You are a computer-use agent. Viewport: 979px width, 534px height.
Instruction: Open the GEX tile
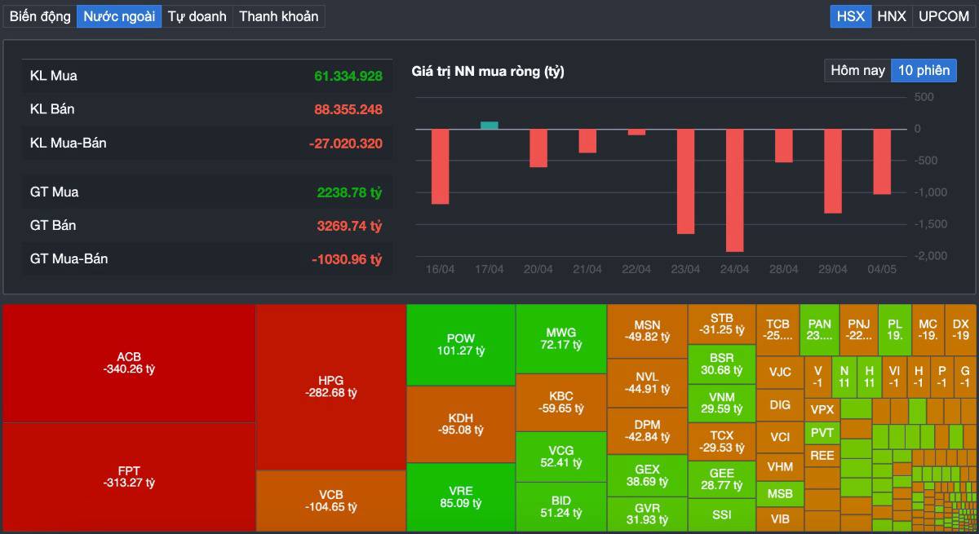pyautogui.click(x=647, y=475)
